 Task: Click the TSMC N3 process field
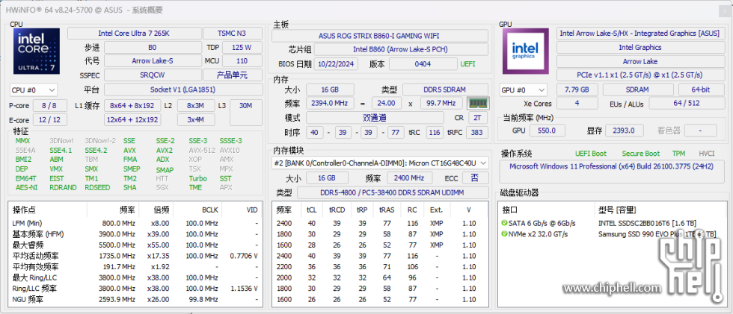(x=233, y=34)
